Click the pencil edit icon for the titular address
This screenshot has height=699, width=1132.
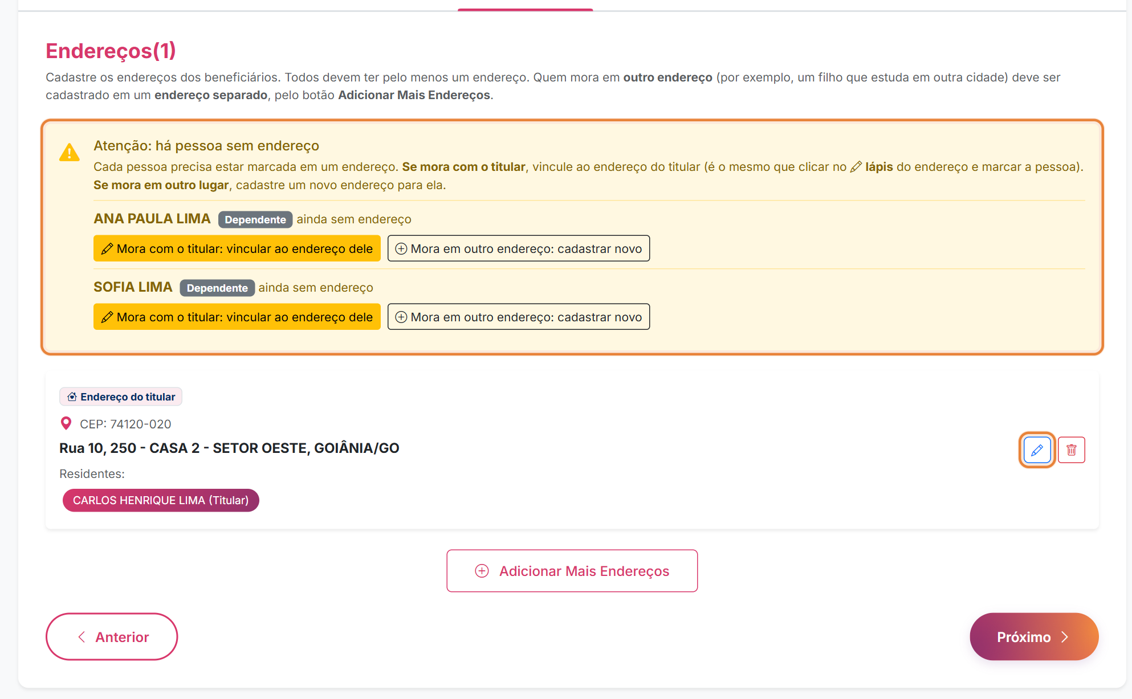1037,450
